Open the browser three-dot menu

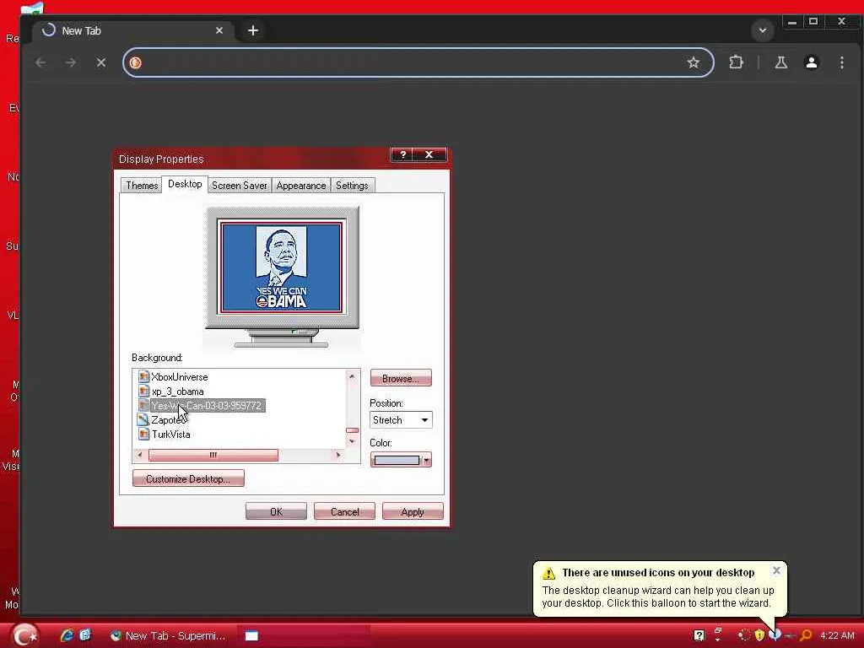pyautogui.click(x=841, y=62)
